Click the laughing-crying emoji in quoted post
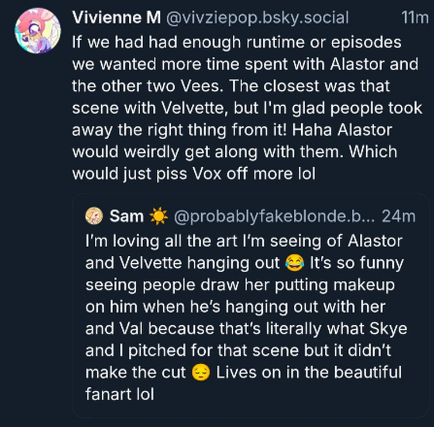434x427 pixels. (294, 264)
